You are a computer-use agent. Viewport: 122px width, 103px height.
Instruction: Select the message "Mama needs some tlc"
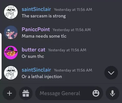(x=44, y=36)
